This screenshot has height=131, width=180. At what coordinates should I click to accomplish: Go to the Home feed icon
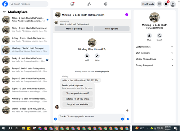click(x=72, y=4)
